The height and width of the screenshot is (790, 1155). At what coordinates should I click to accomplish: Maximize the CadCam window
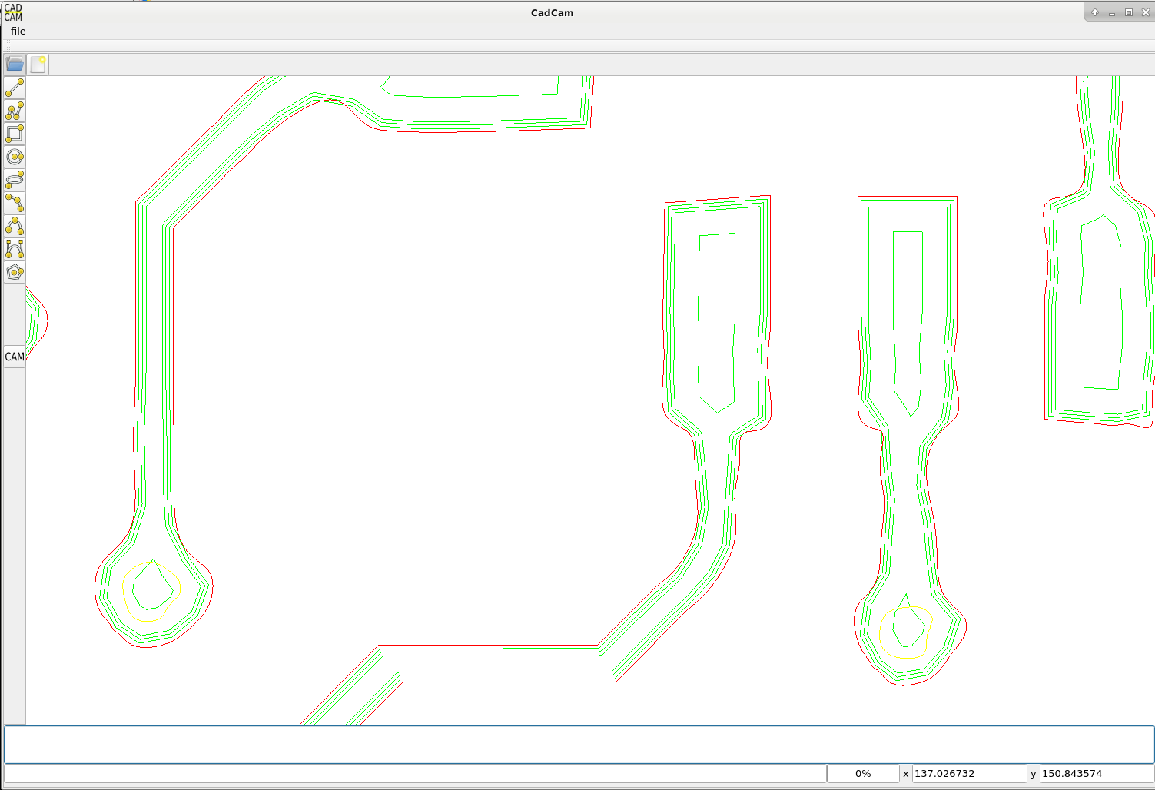coord(1129,12)
